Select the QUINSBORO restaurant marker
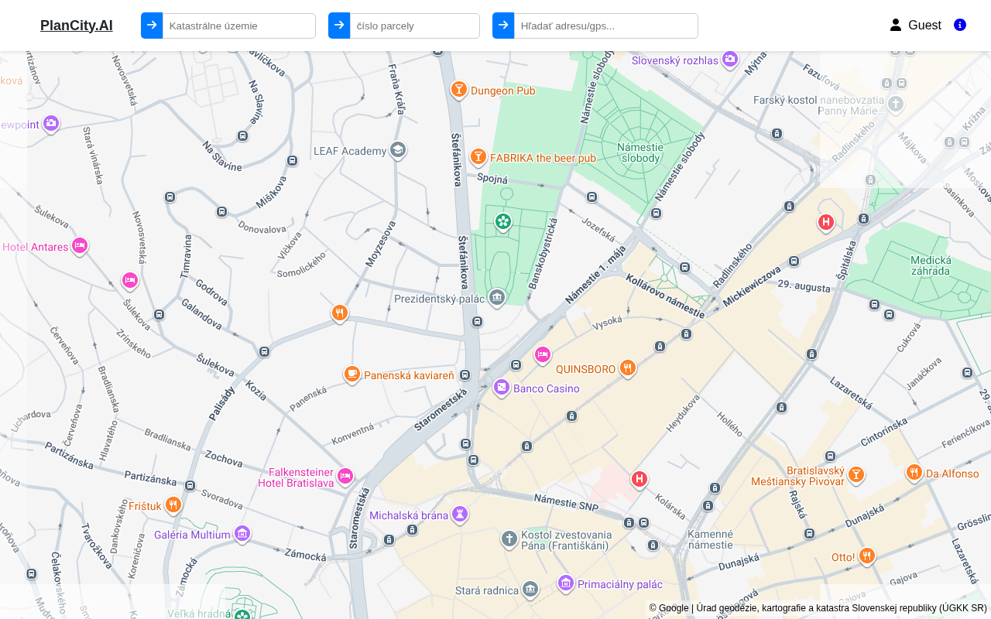991x619 pixels. [628, 368]
